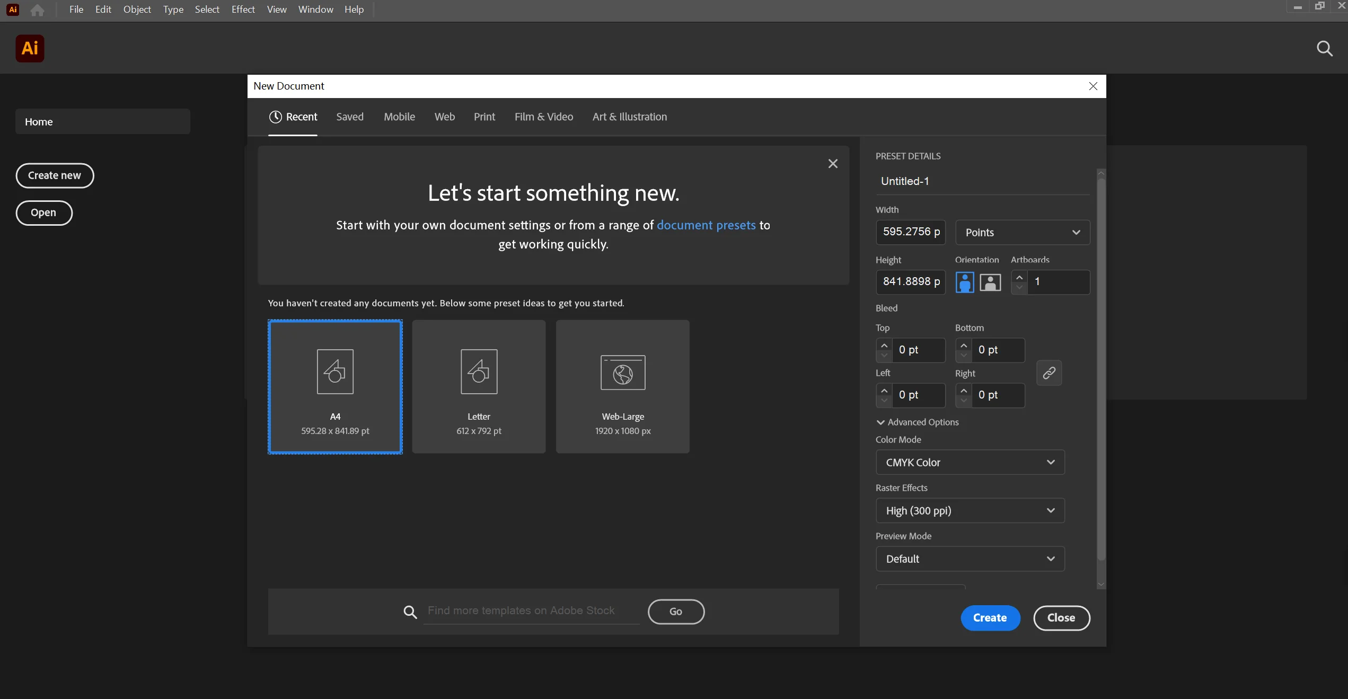Switch to the Print tab
The height and width of the screenshot is (699, 1348).
(x=484, y=117)
